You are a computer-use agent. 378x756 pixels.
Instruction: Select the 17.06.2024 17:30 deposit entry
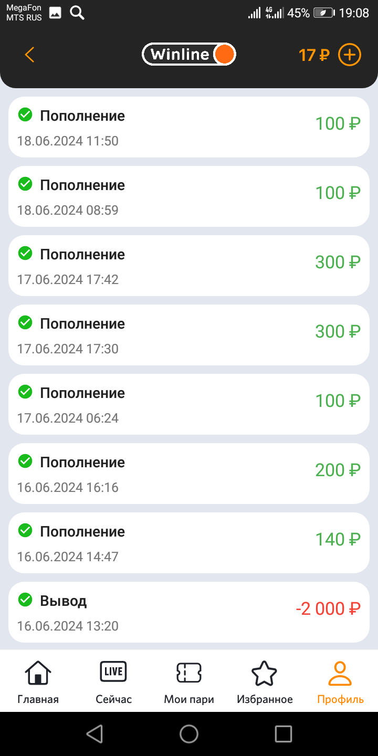point(189,335)
